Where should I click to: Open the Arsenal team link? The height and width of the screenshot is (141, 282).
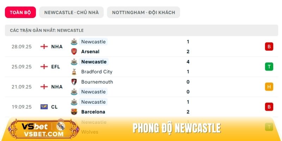[90, 51]
